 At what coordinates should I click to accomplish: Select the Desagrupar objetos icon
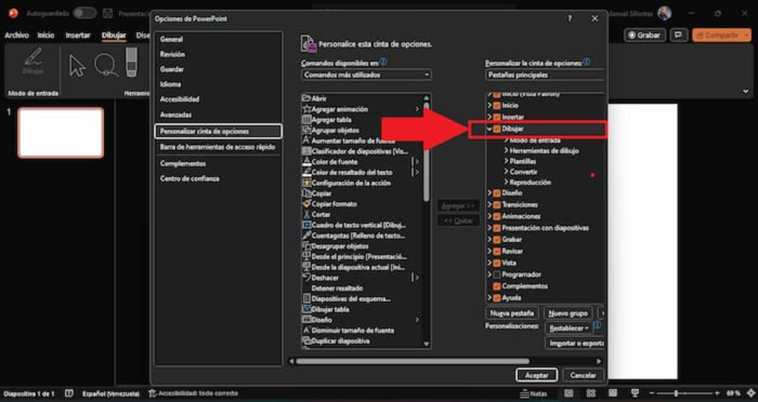point(306,246)
